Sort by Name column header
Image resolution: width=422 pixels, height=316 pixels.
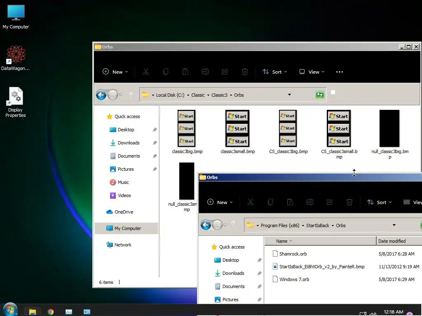(x=320, y=241)
